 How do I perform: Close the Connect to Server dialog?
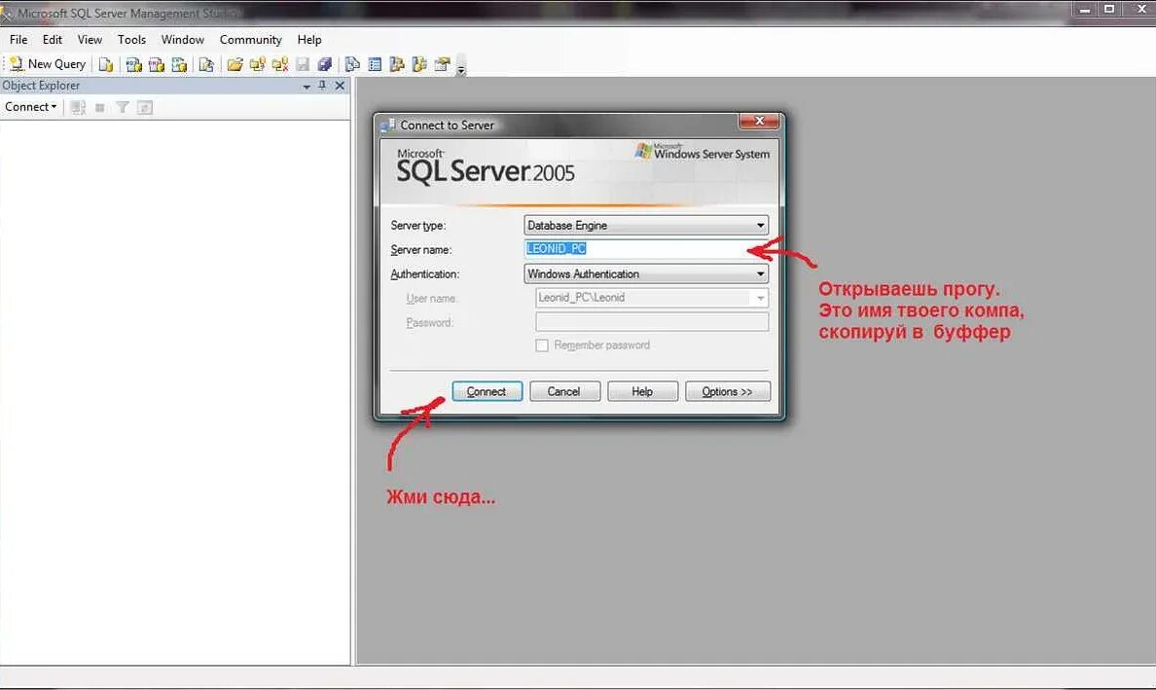pyautogui.click(x=759, y=121)
